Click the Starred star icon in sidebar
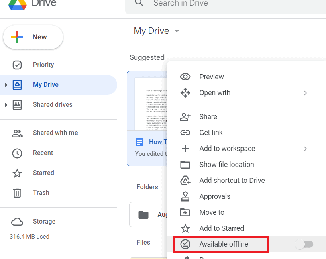 click(x=17, y=173)
